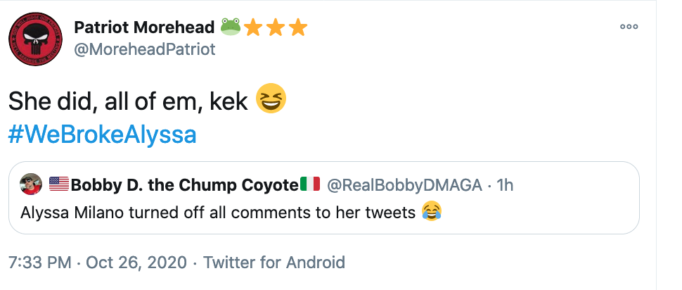Click the US flag emoji in quoted name
The image size is (682, 290).
coord(59,184)
